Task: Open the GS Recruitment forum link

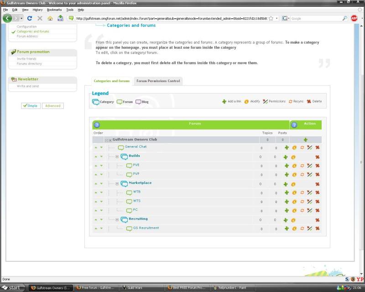Action: point(146,228)
